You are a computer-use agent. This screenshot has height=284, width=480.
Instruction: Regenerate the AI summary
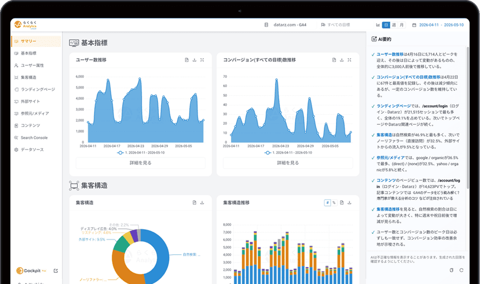pos(461,270)
